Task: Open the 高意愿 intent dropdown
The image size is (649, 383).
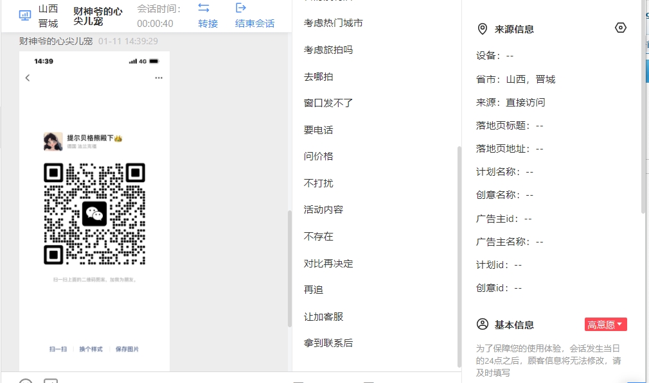Action: 605,325
